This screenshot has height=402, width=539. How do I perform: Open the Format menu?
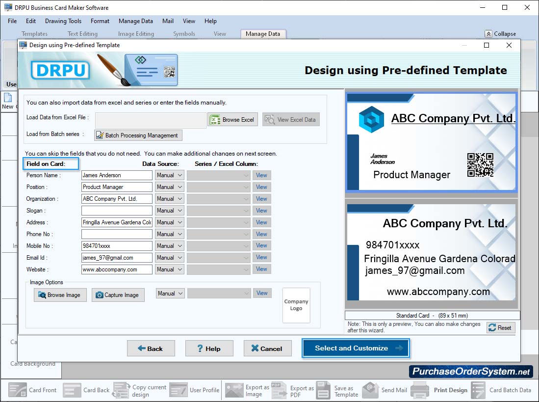100,21
